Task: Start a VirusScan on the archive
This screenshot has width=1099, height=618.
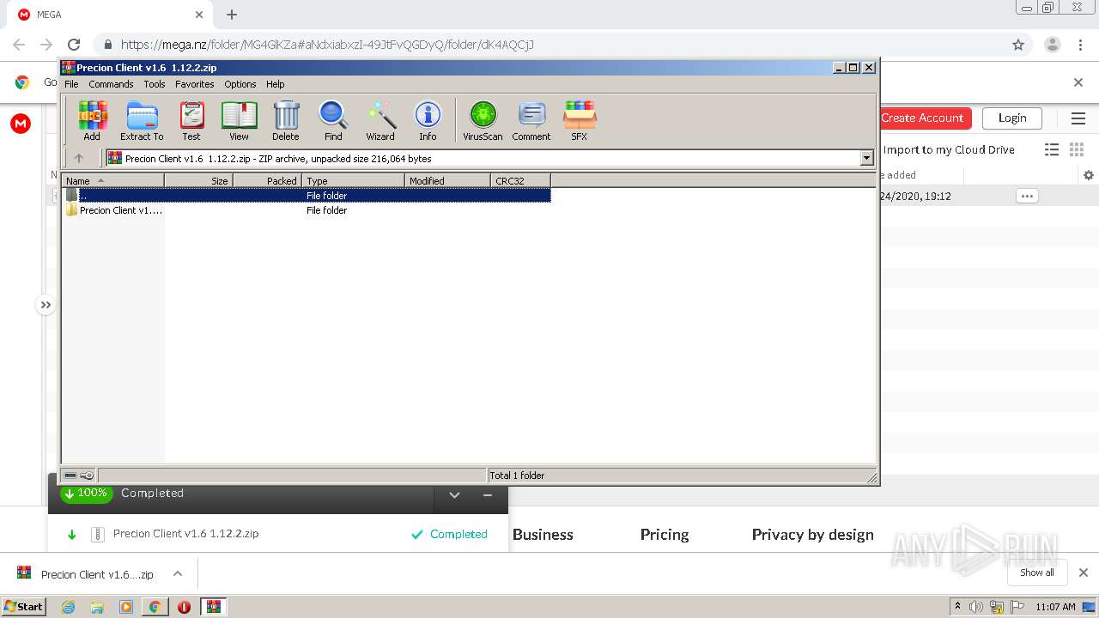Action: click(x=483, y=120)
